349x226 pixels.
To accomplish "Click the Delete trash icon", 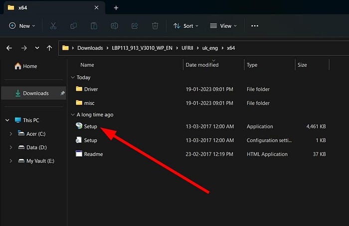I will point(155,26).
